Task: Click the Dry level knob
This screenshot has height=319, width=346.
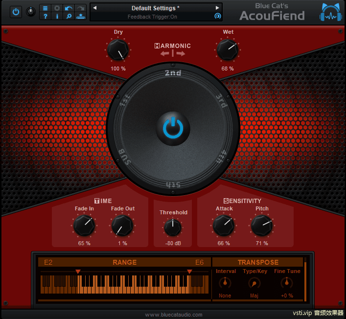Action: [x=118, y=50]
